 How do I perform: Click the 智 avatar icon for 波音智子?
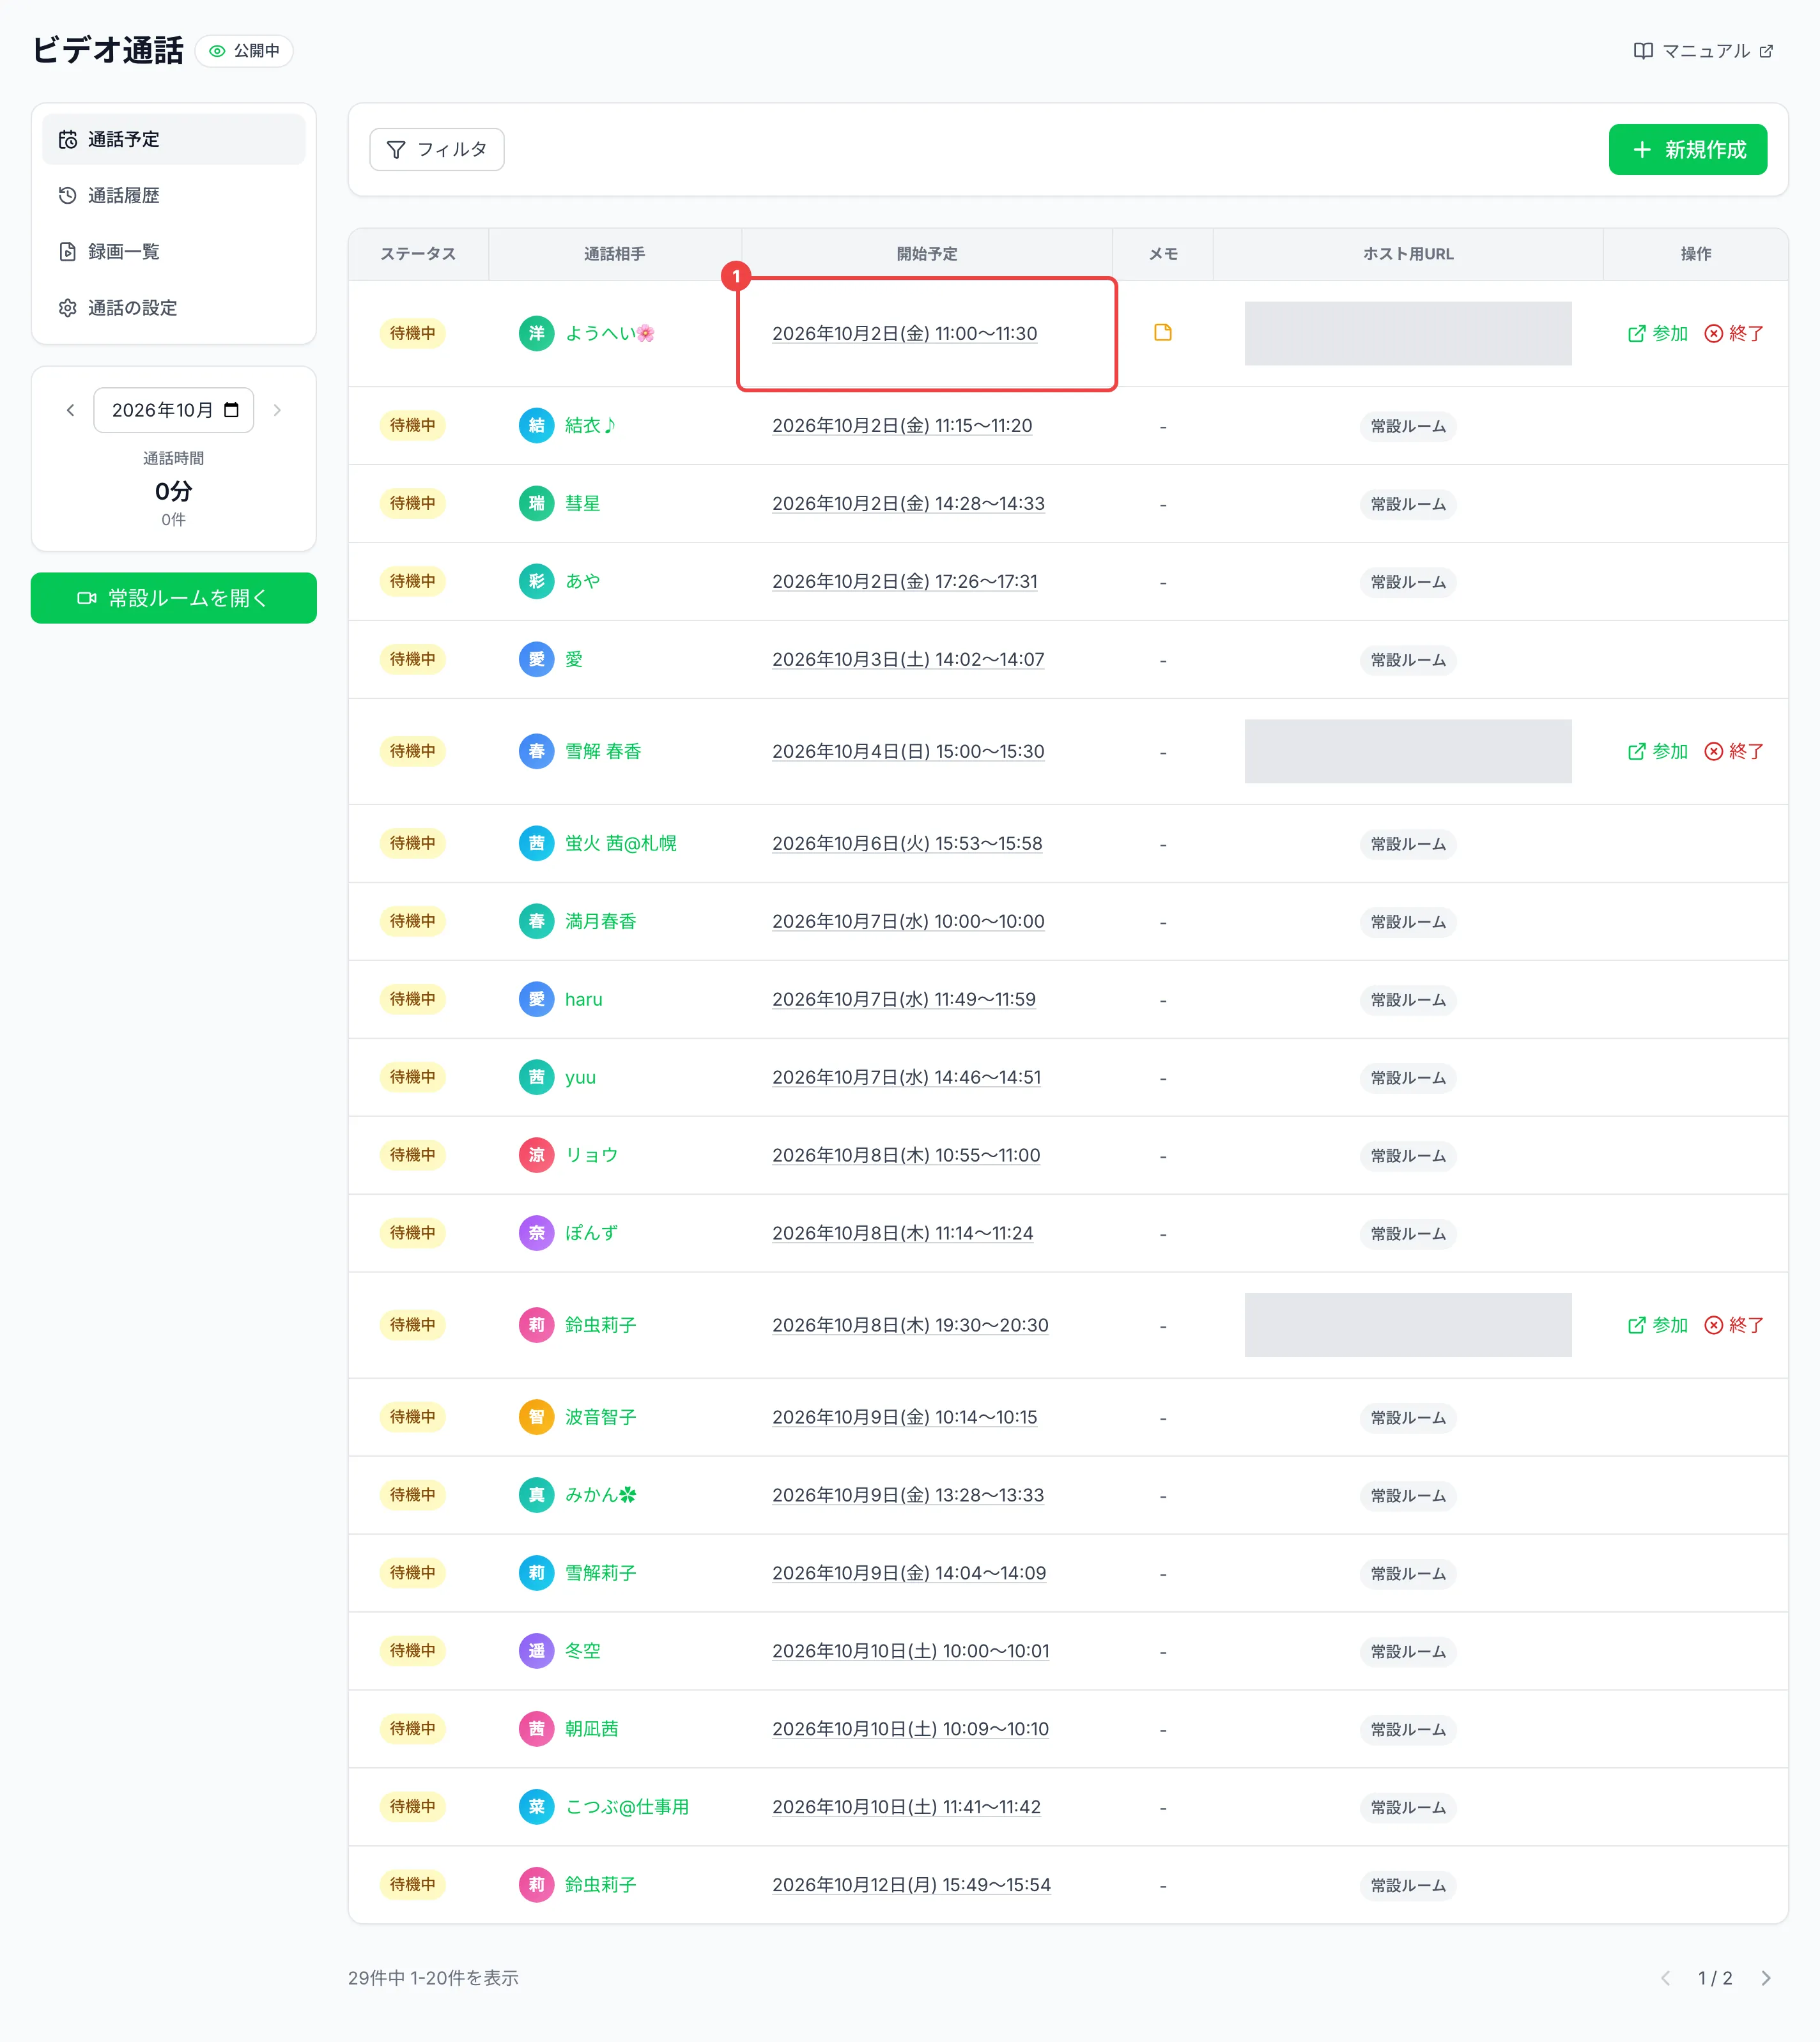(x=536, y=1417)
